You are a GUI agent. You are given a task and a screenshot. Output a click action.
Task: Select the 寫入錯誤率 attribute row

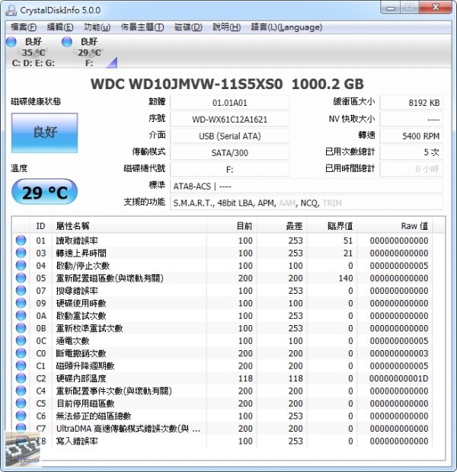[222, 441]
